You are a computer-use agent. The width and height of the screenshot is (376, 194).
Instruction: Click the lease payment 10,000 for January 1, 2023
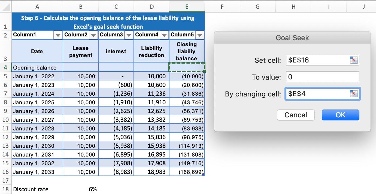click(x=81, y=85)
